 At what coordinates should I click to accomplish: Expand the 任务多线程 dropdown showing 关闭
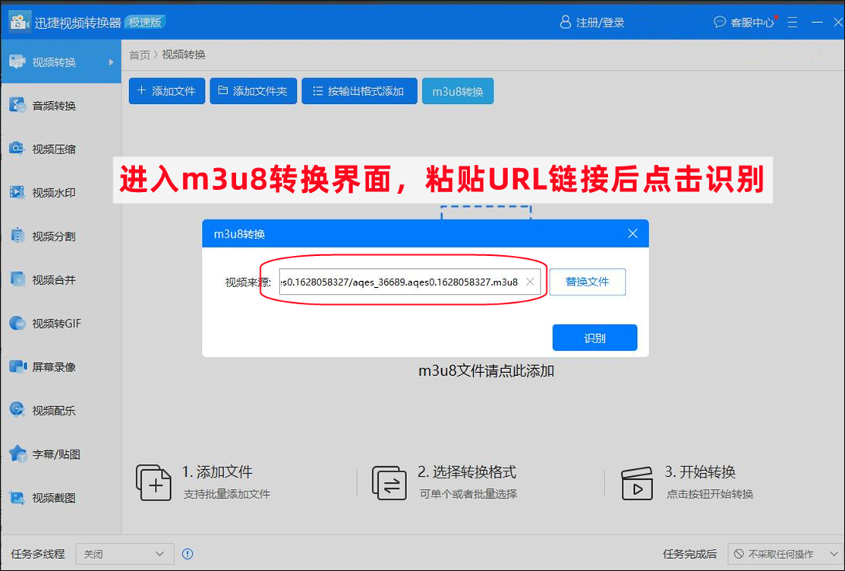[124, 554]
